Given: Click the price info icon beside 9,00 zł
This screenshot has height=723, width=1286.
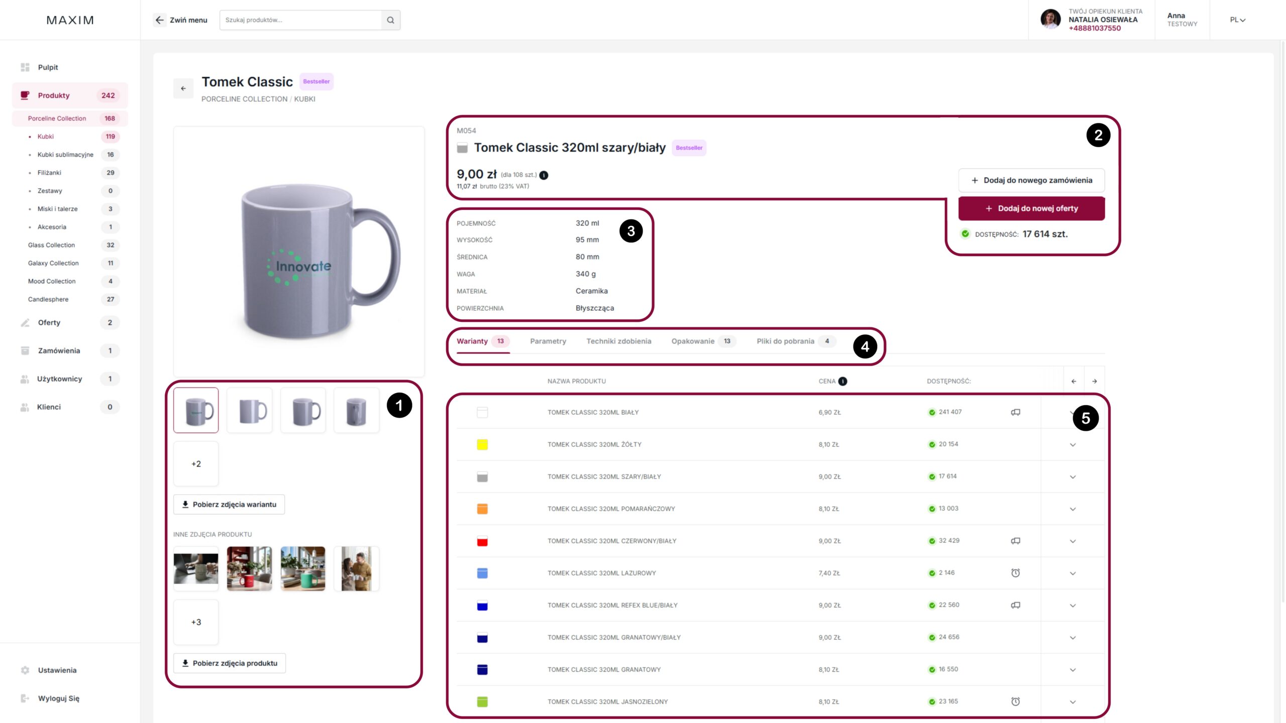Looking at the screenshot, I should (x=544, y=175).
